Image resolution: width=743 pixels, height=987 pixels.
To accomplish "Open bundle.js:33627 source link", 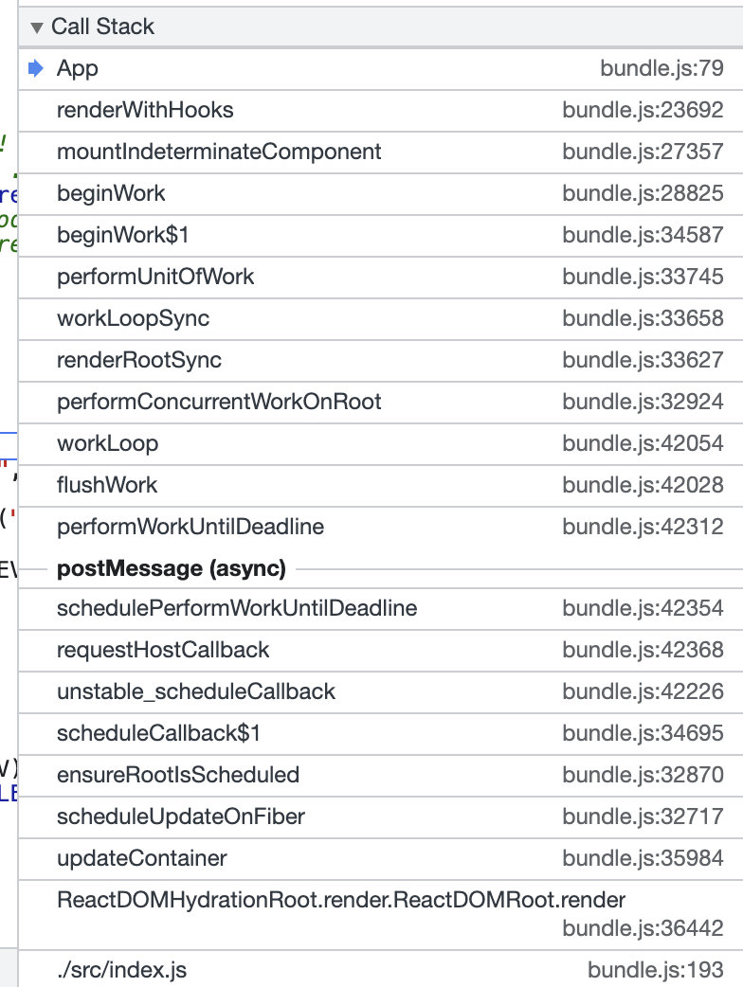I will pyautogui.click(x=643, y=360).
